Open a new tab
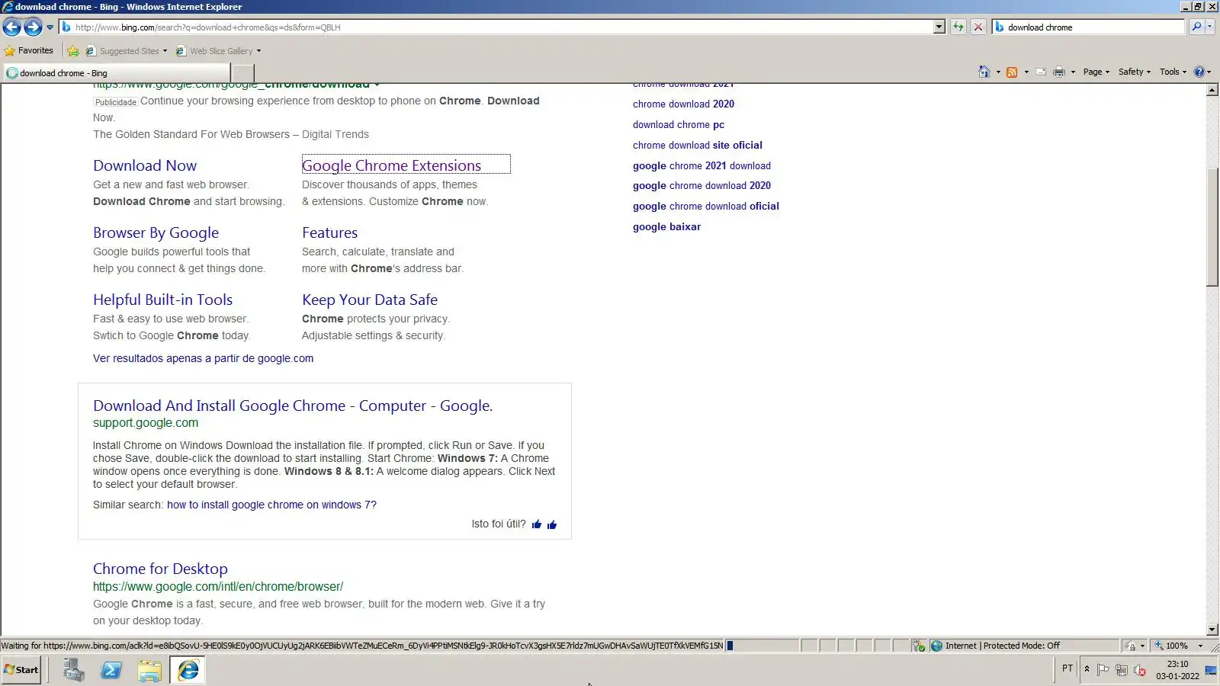 (x=242, y=73)
